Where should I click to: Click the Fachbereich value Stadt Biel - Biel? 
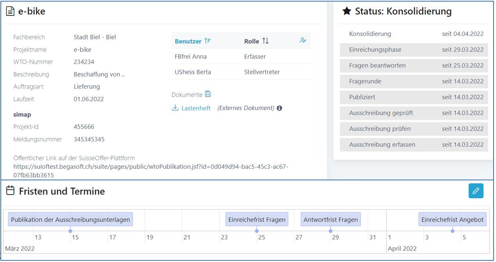[95, 37]
